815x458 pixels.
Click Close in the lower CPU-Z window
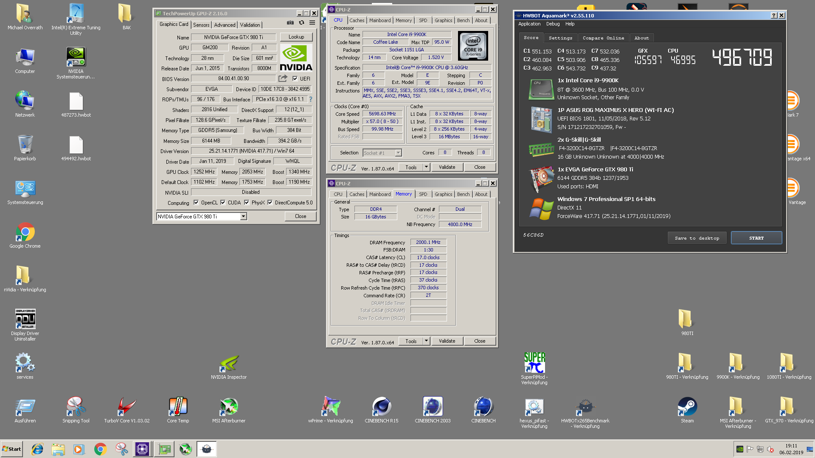click(x=480, y=341)
